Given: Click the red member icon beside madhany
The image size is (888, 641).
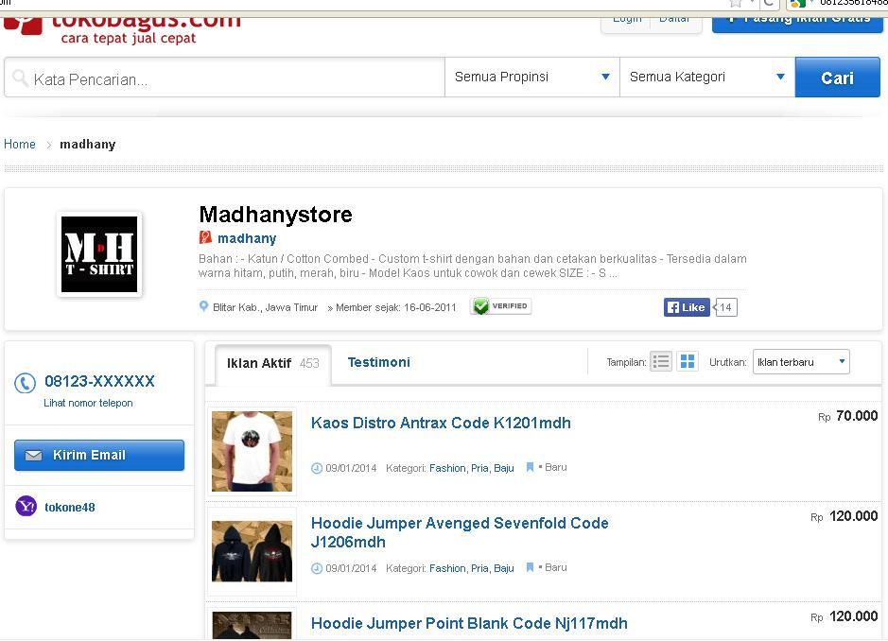Looking at the screenshot, I should pos(205,238).
